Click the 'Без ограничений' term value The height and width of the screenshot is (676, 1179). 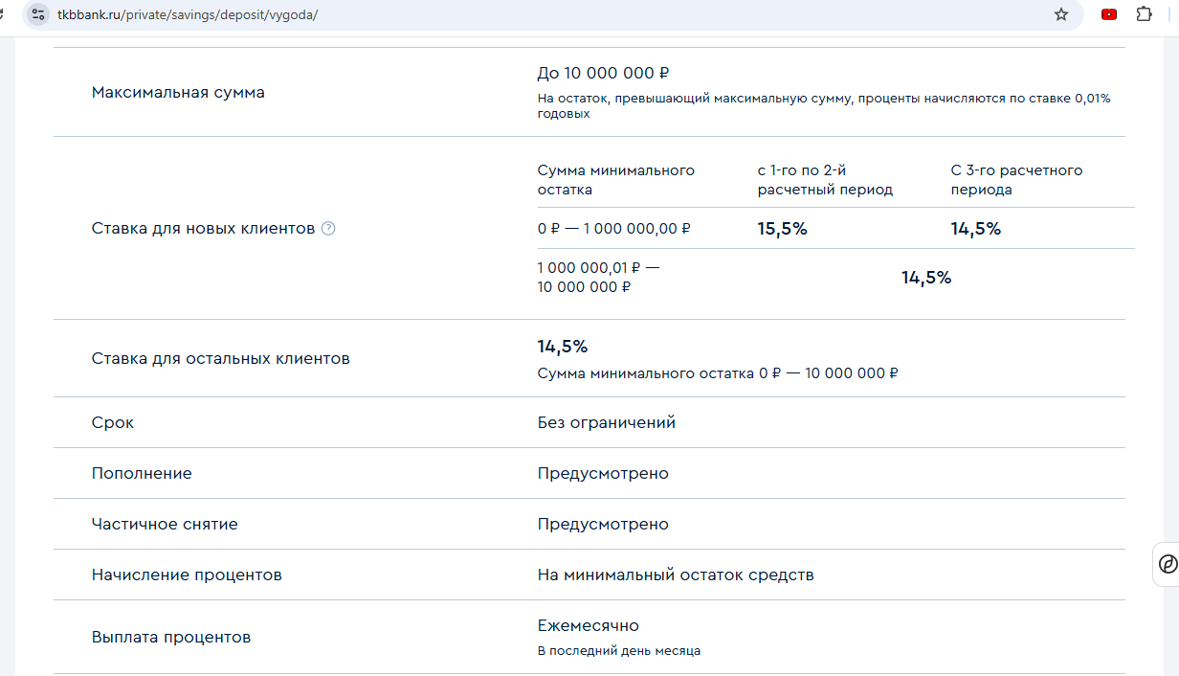click(606, 422)
